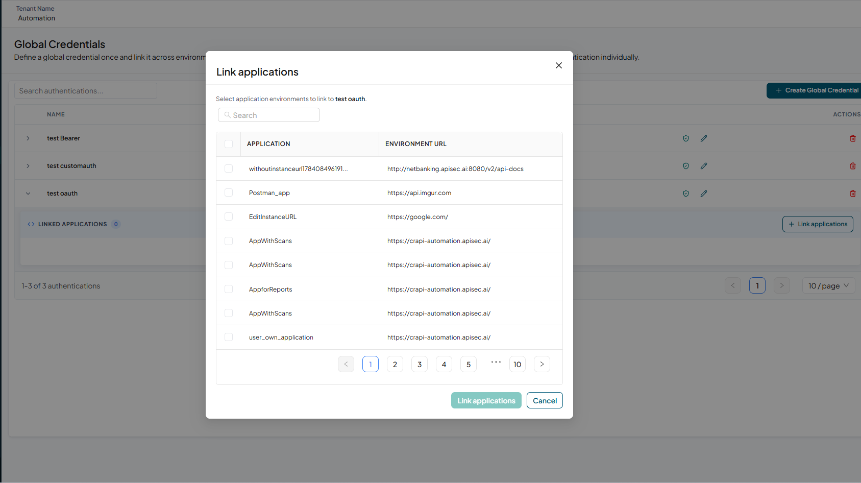This screenshot has width=861, height=483.
Task: Go to page 3 of applications
Action: [420, 364]
